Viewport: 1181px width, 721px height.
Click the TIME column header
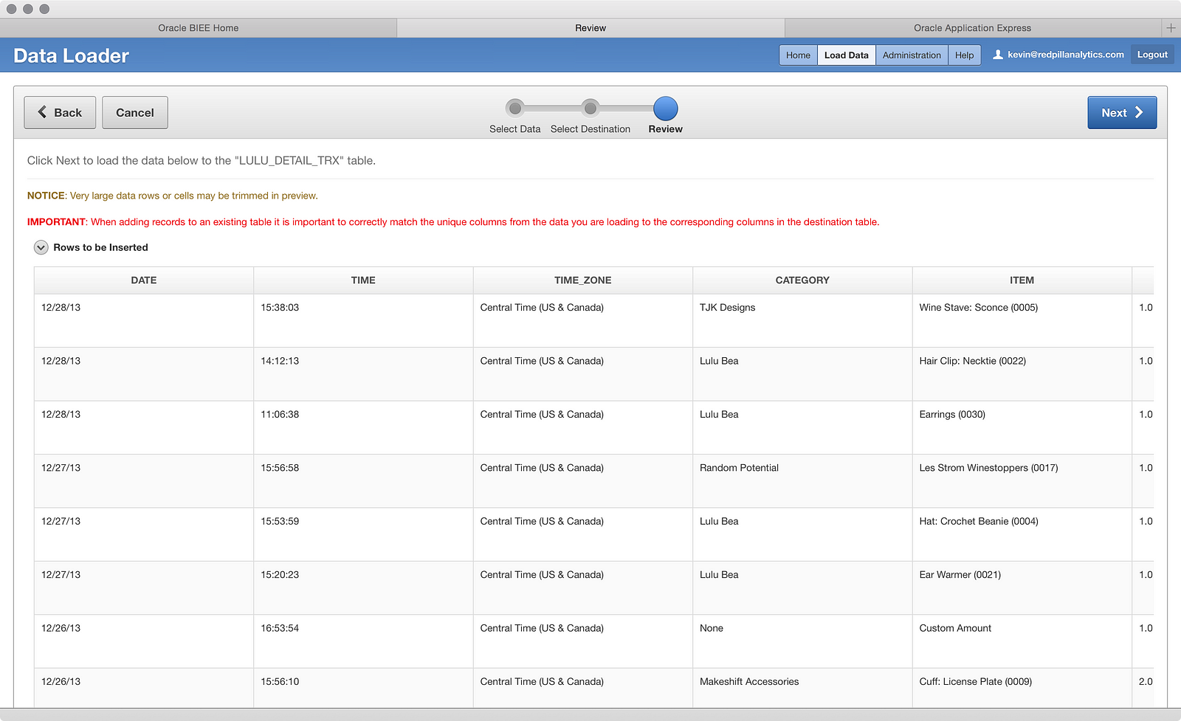pyautogui.click(x=363, y=280)
